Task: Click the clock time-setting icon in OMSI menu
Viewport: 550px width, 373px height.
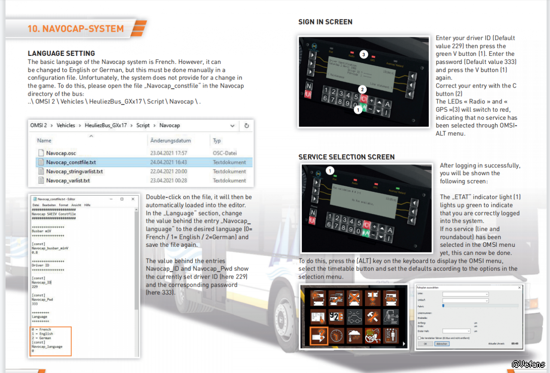Action: tap(337, 336)
